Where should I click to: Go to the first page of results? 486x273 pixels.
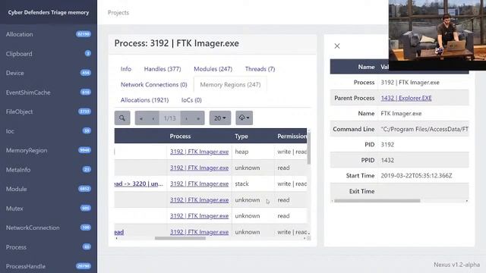pyautogui.click(x=141, y=118)
